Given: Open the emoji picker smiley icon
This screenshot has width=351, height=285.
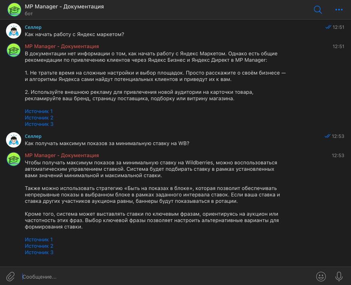Looking at the screenshot, I should point(321,276).
